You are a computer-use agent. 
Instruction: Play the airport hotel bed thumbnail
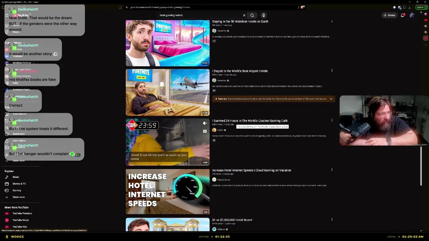[x=168, y=92]
